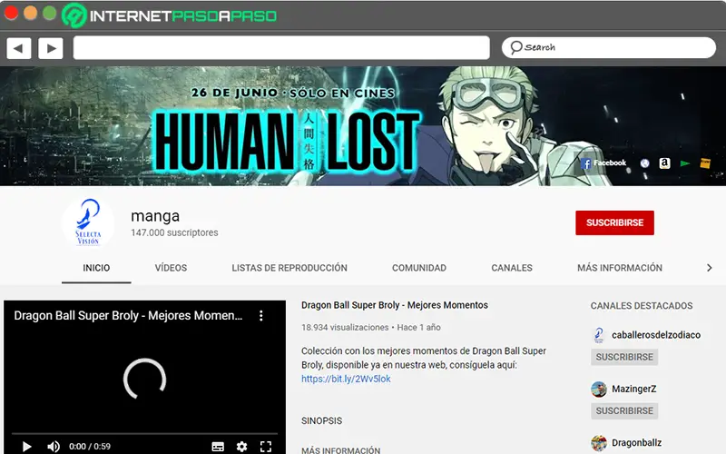Viewport: 726px width, 454px height.
Task: Click the CANALES DESTACADOS heading
Action: 642,306
